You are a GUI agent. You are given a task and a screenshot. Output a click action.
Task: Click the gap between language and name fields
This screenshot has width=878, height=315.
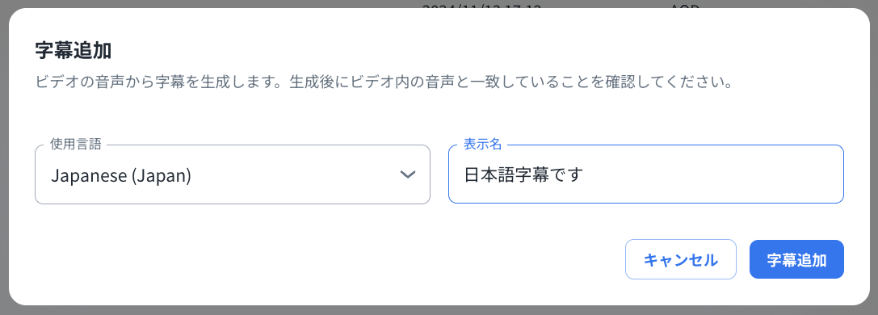(439, 174)
